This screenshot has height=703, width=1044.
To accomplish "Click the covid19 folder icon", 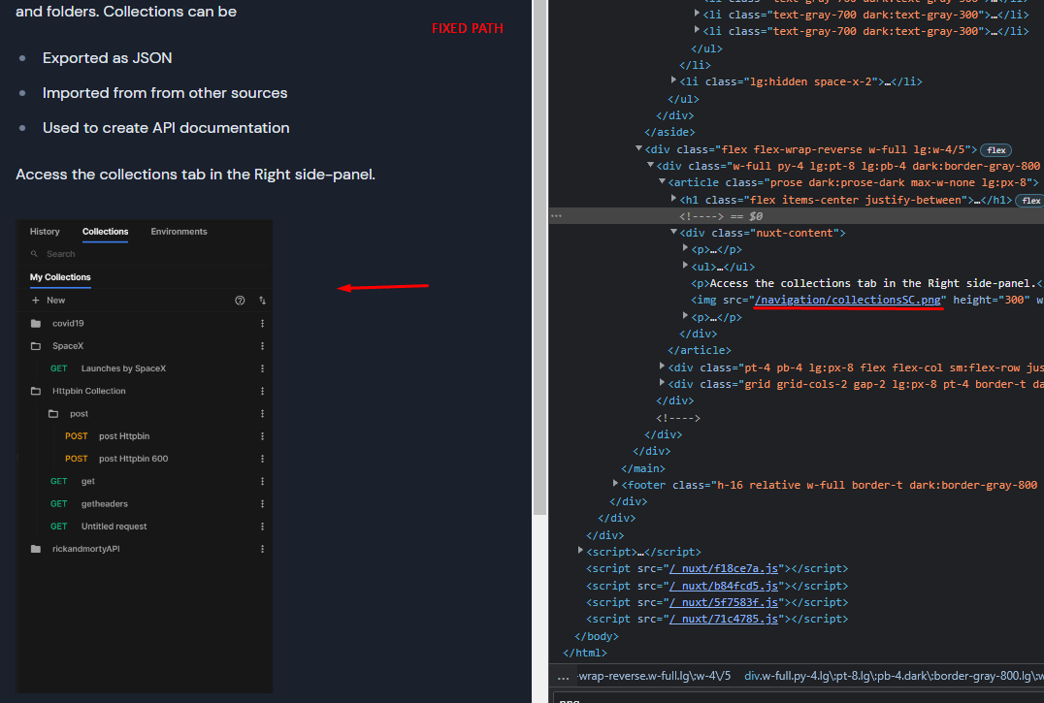I will 36,323.
